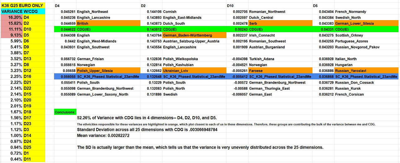
Task: Click the 'VARIANCE W/CDG' cyan header cell
Action: pos(22,12)
